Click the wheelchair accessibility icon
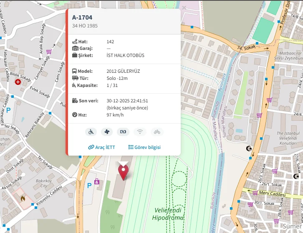 click(x=91, y=132)
